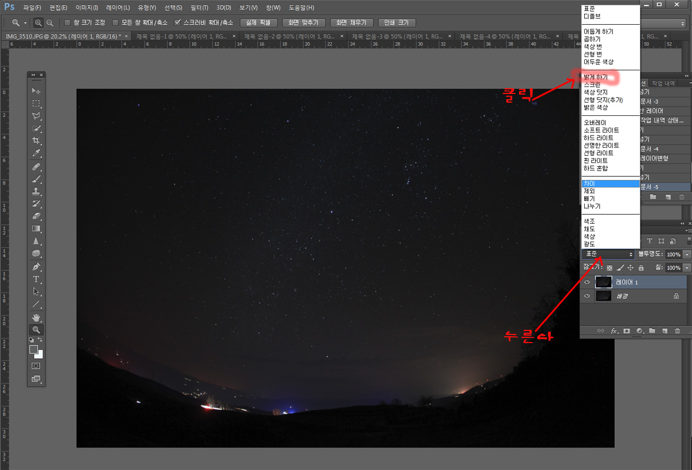692x470 pixels.
Task: Click the 화면 채우기 button
Action: click(x=352, y=22)
